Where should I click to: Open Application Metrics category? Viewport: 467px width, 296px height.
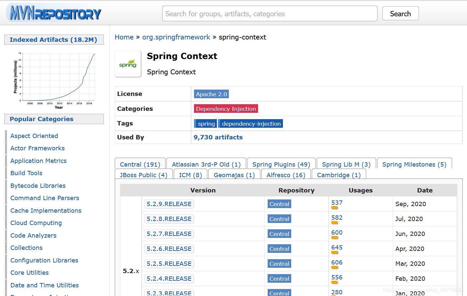tap(38, 161)
